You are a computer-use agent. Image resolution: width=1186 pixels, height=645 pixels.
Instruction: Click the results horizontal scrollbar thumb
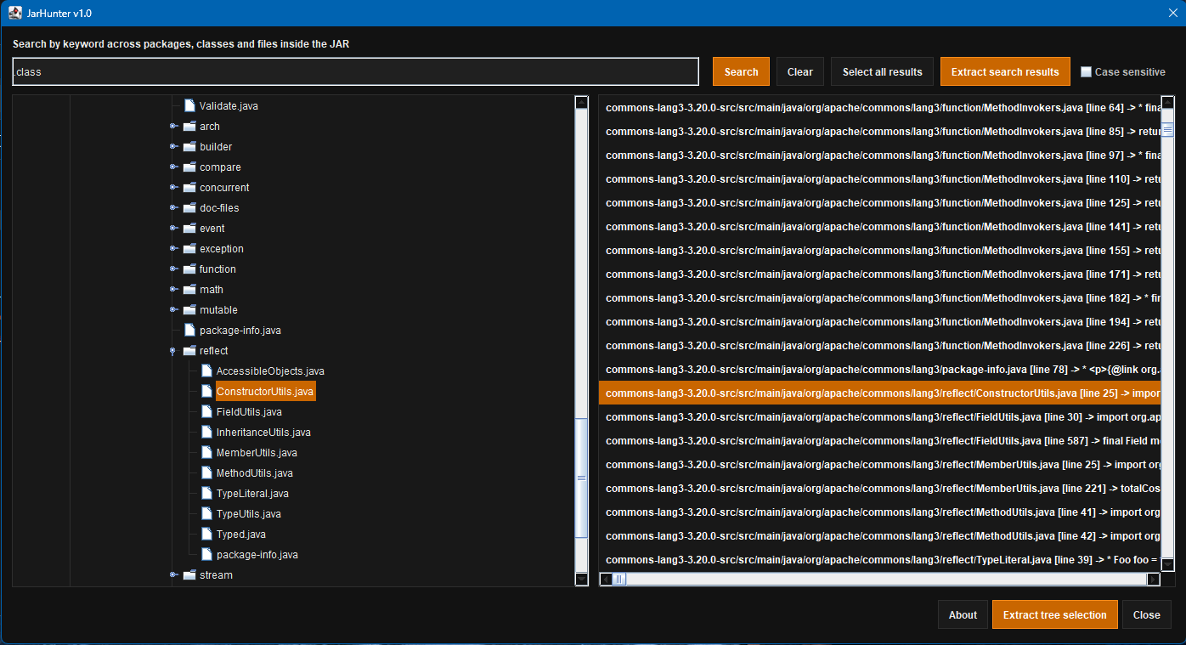pos(619,580)
